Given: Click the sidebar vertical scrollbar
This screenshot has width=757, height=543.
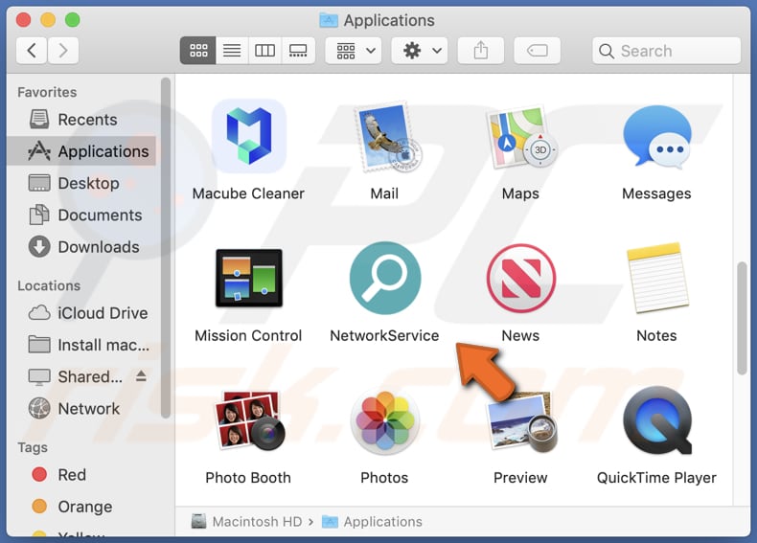Looking at the screenshot, I should [x=166, y=248].
